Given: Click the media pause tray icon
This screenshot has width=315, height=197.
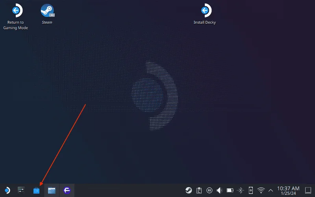Looking at the screenshot, I should click(x=209, y=190).
